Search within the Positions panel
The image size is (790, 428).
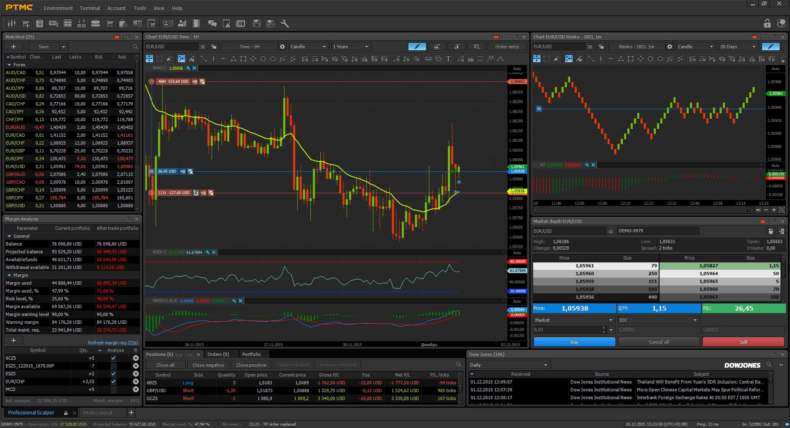pyautogui.click(x=459, y=365)
